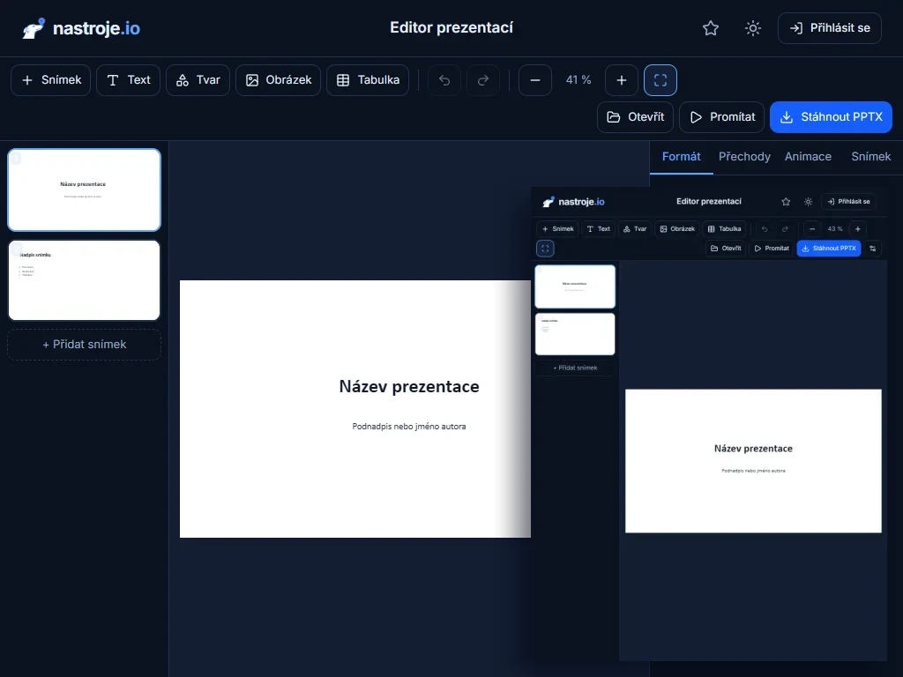Open nastroje.io logo in the main header
This screenshot has width=903, height=677.
click(x=81, y=28)
